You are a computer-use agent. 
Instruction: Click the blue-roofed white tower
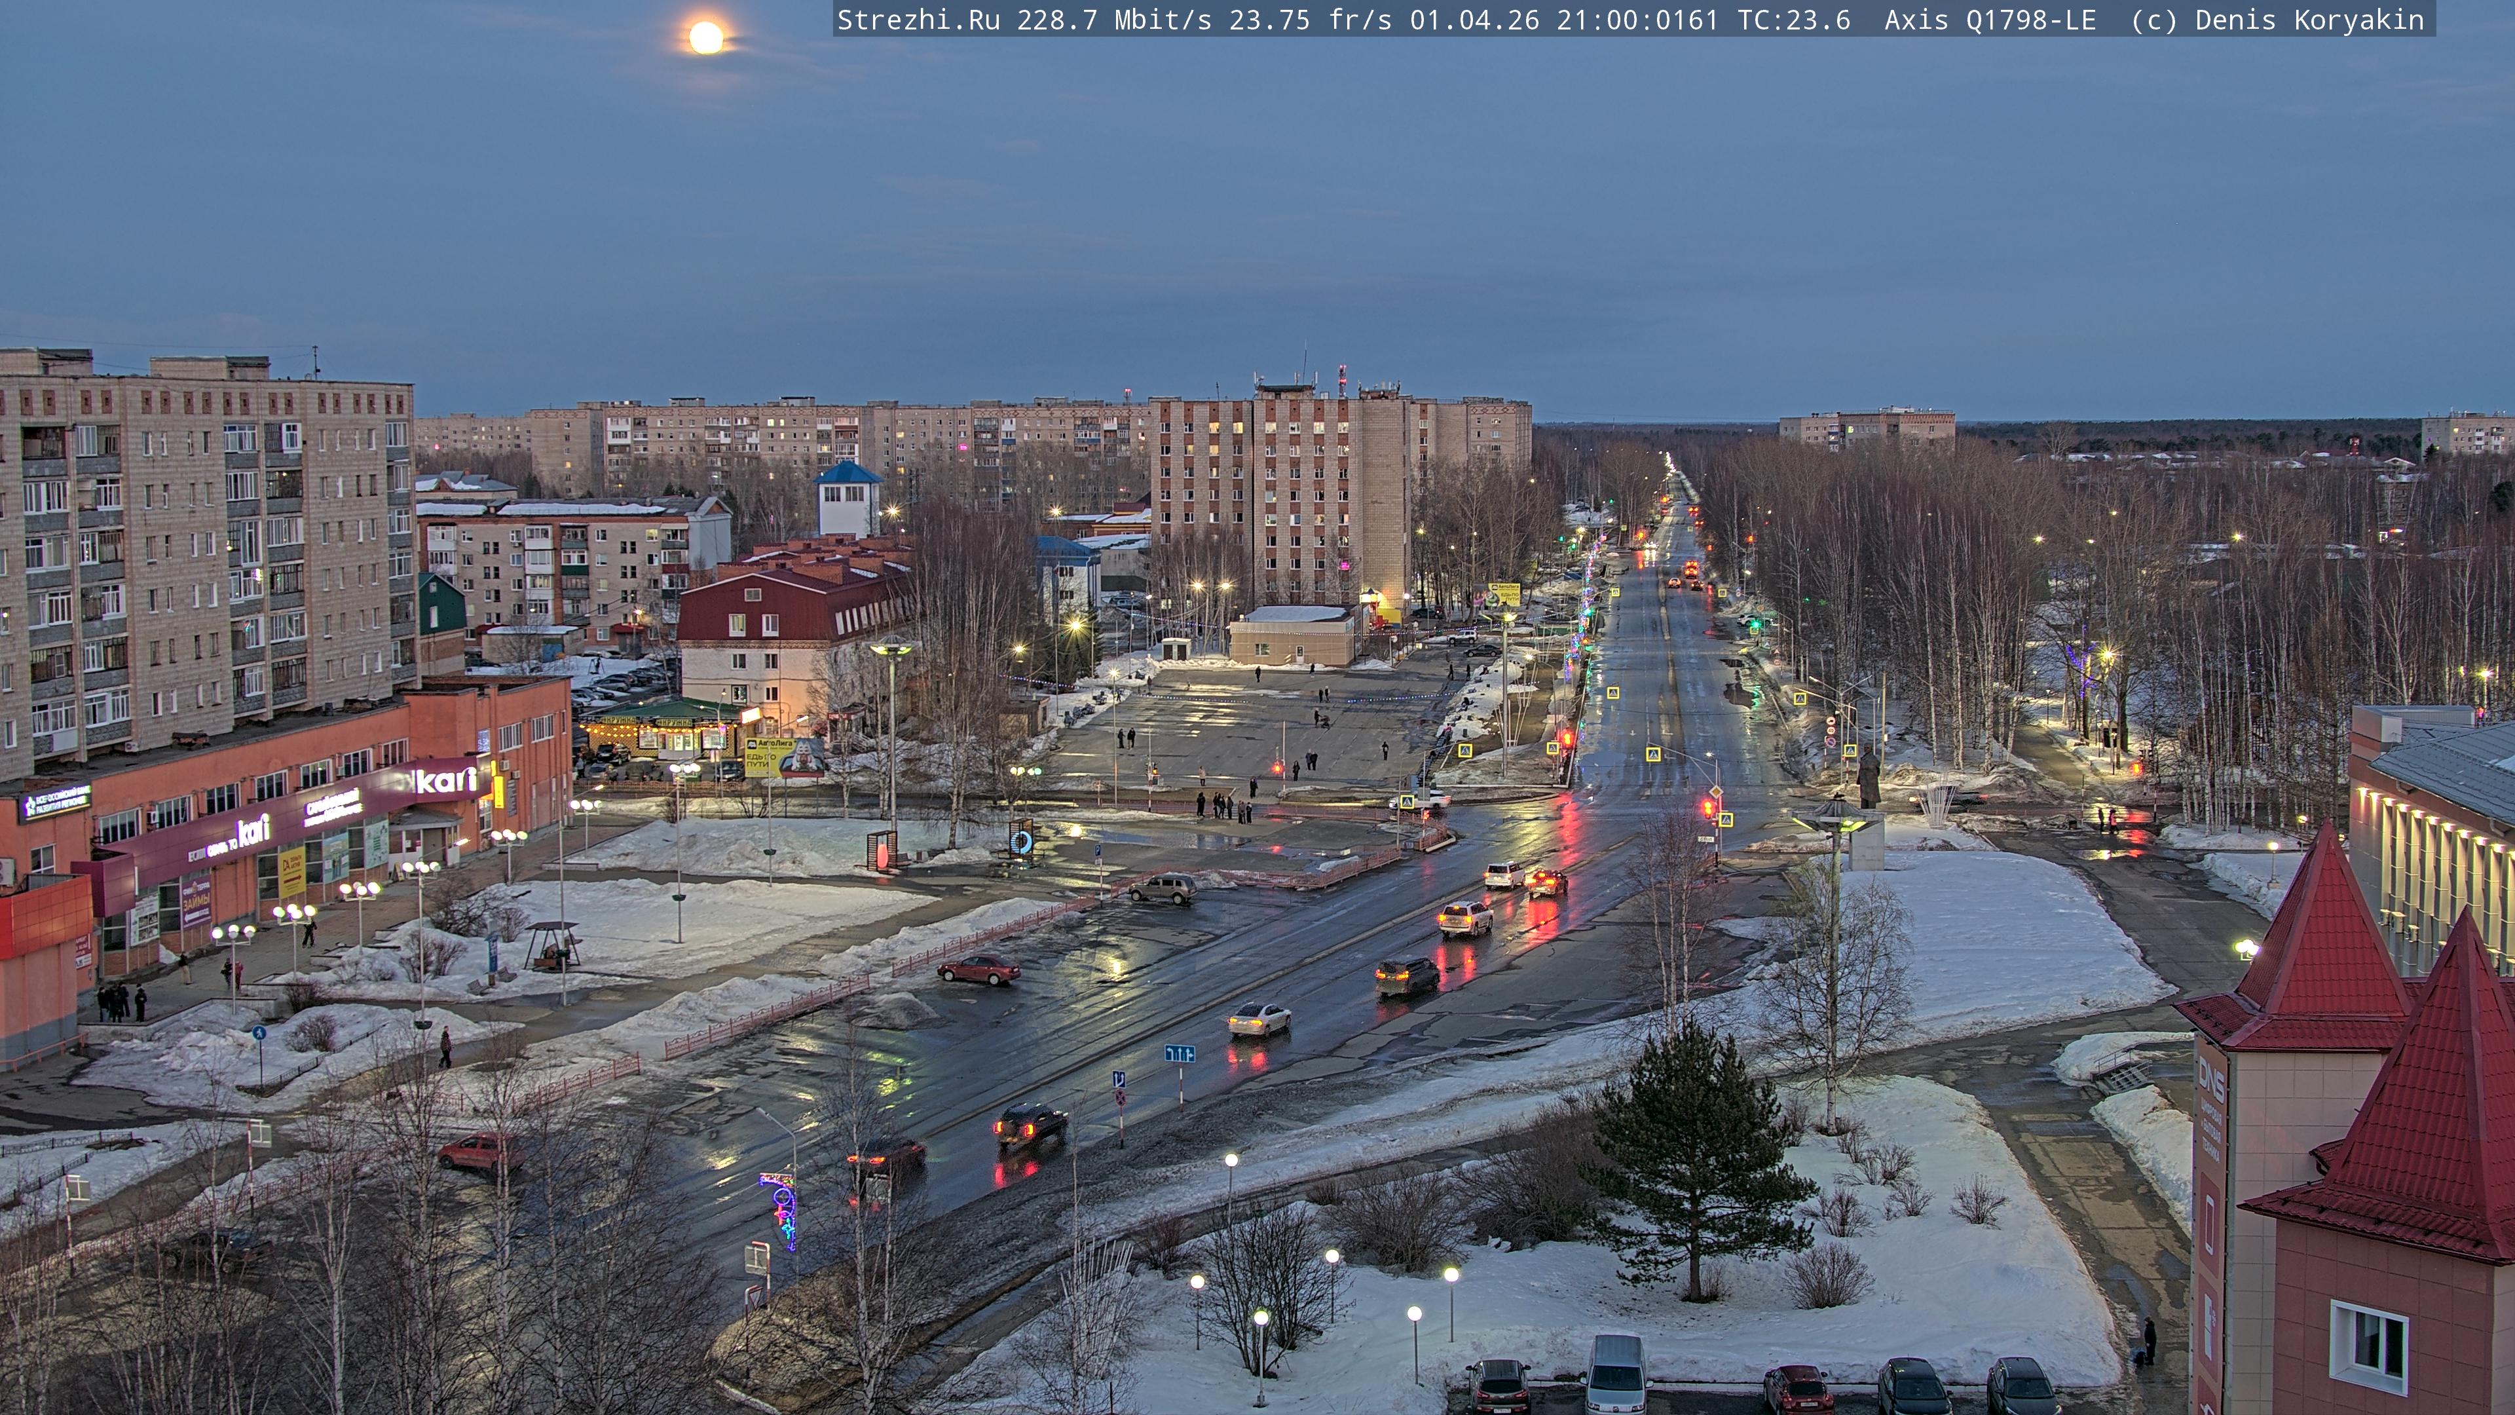pos(848,499)
